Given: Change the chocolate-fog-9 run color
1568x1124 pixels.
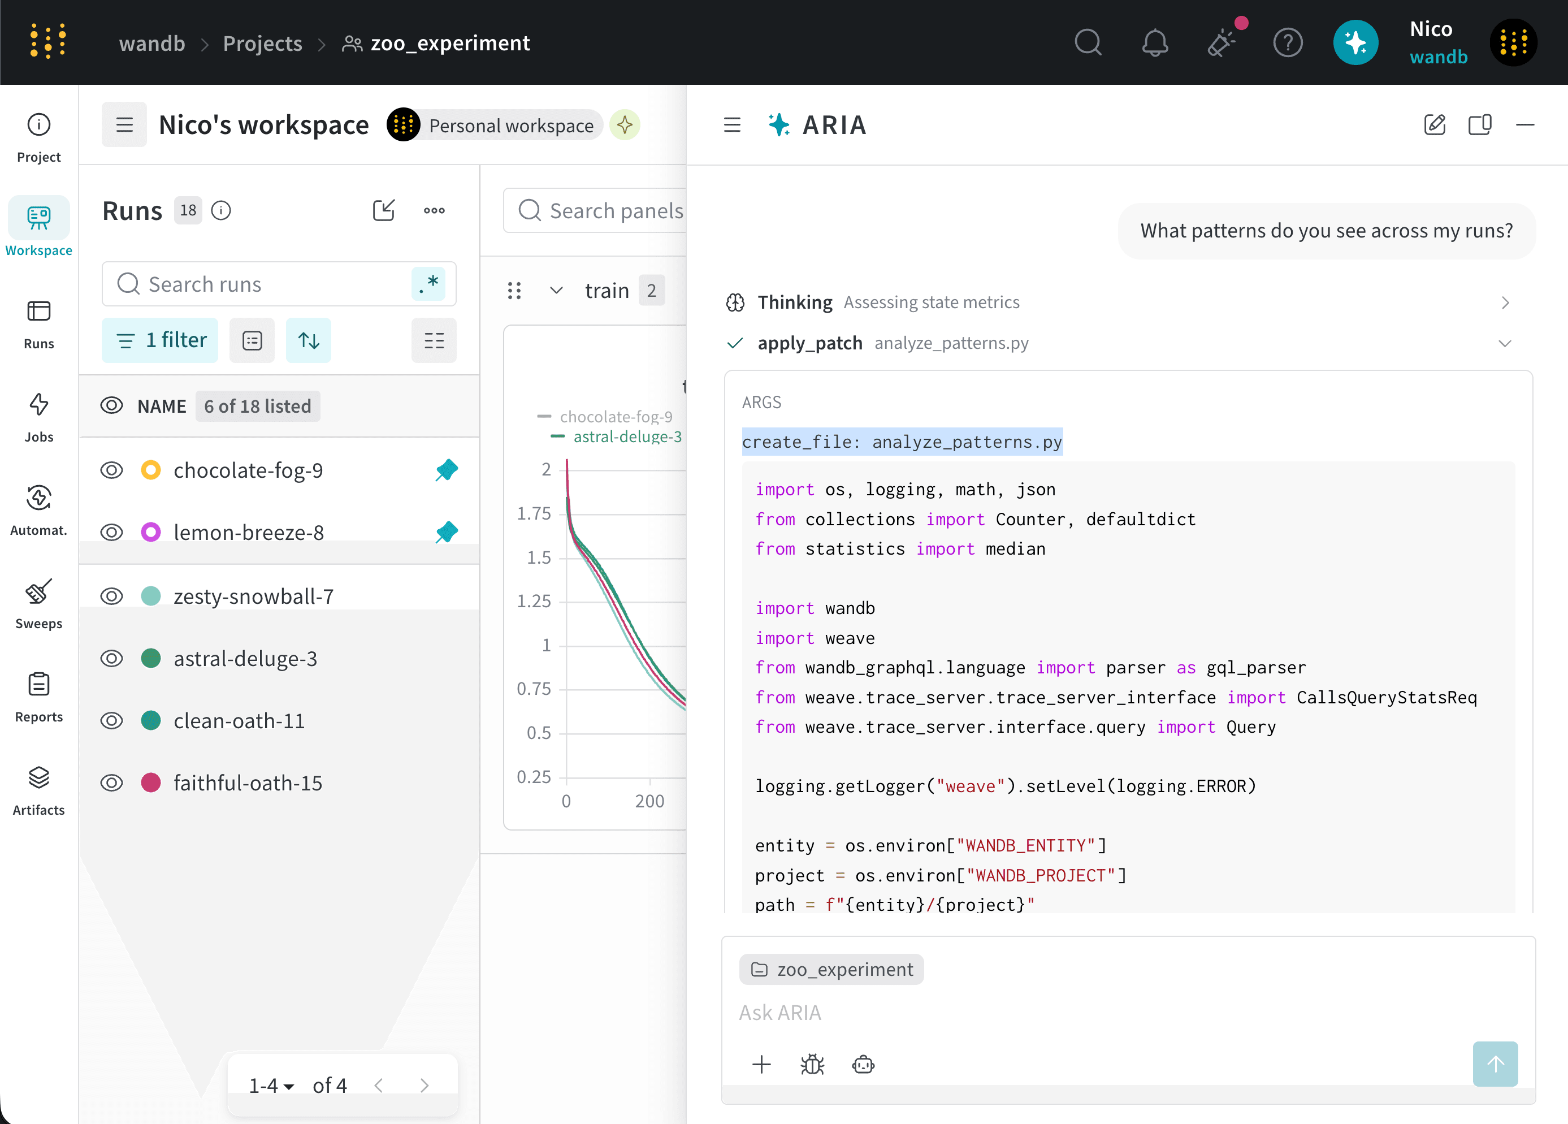Looking at the screenshot, I should tap(151, 470).
